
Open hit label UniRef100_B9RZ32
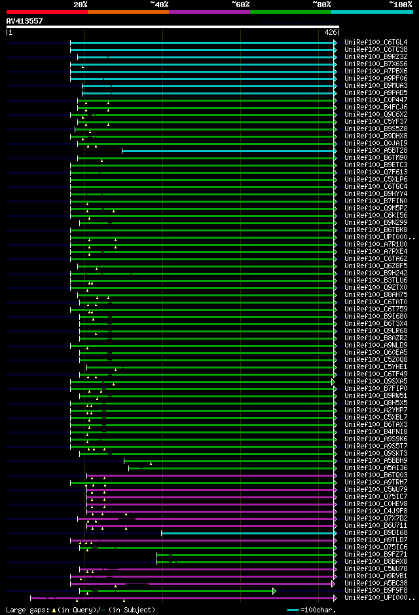pyautogui.click(x=376, y=57)
